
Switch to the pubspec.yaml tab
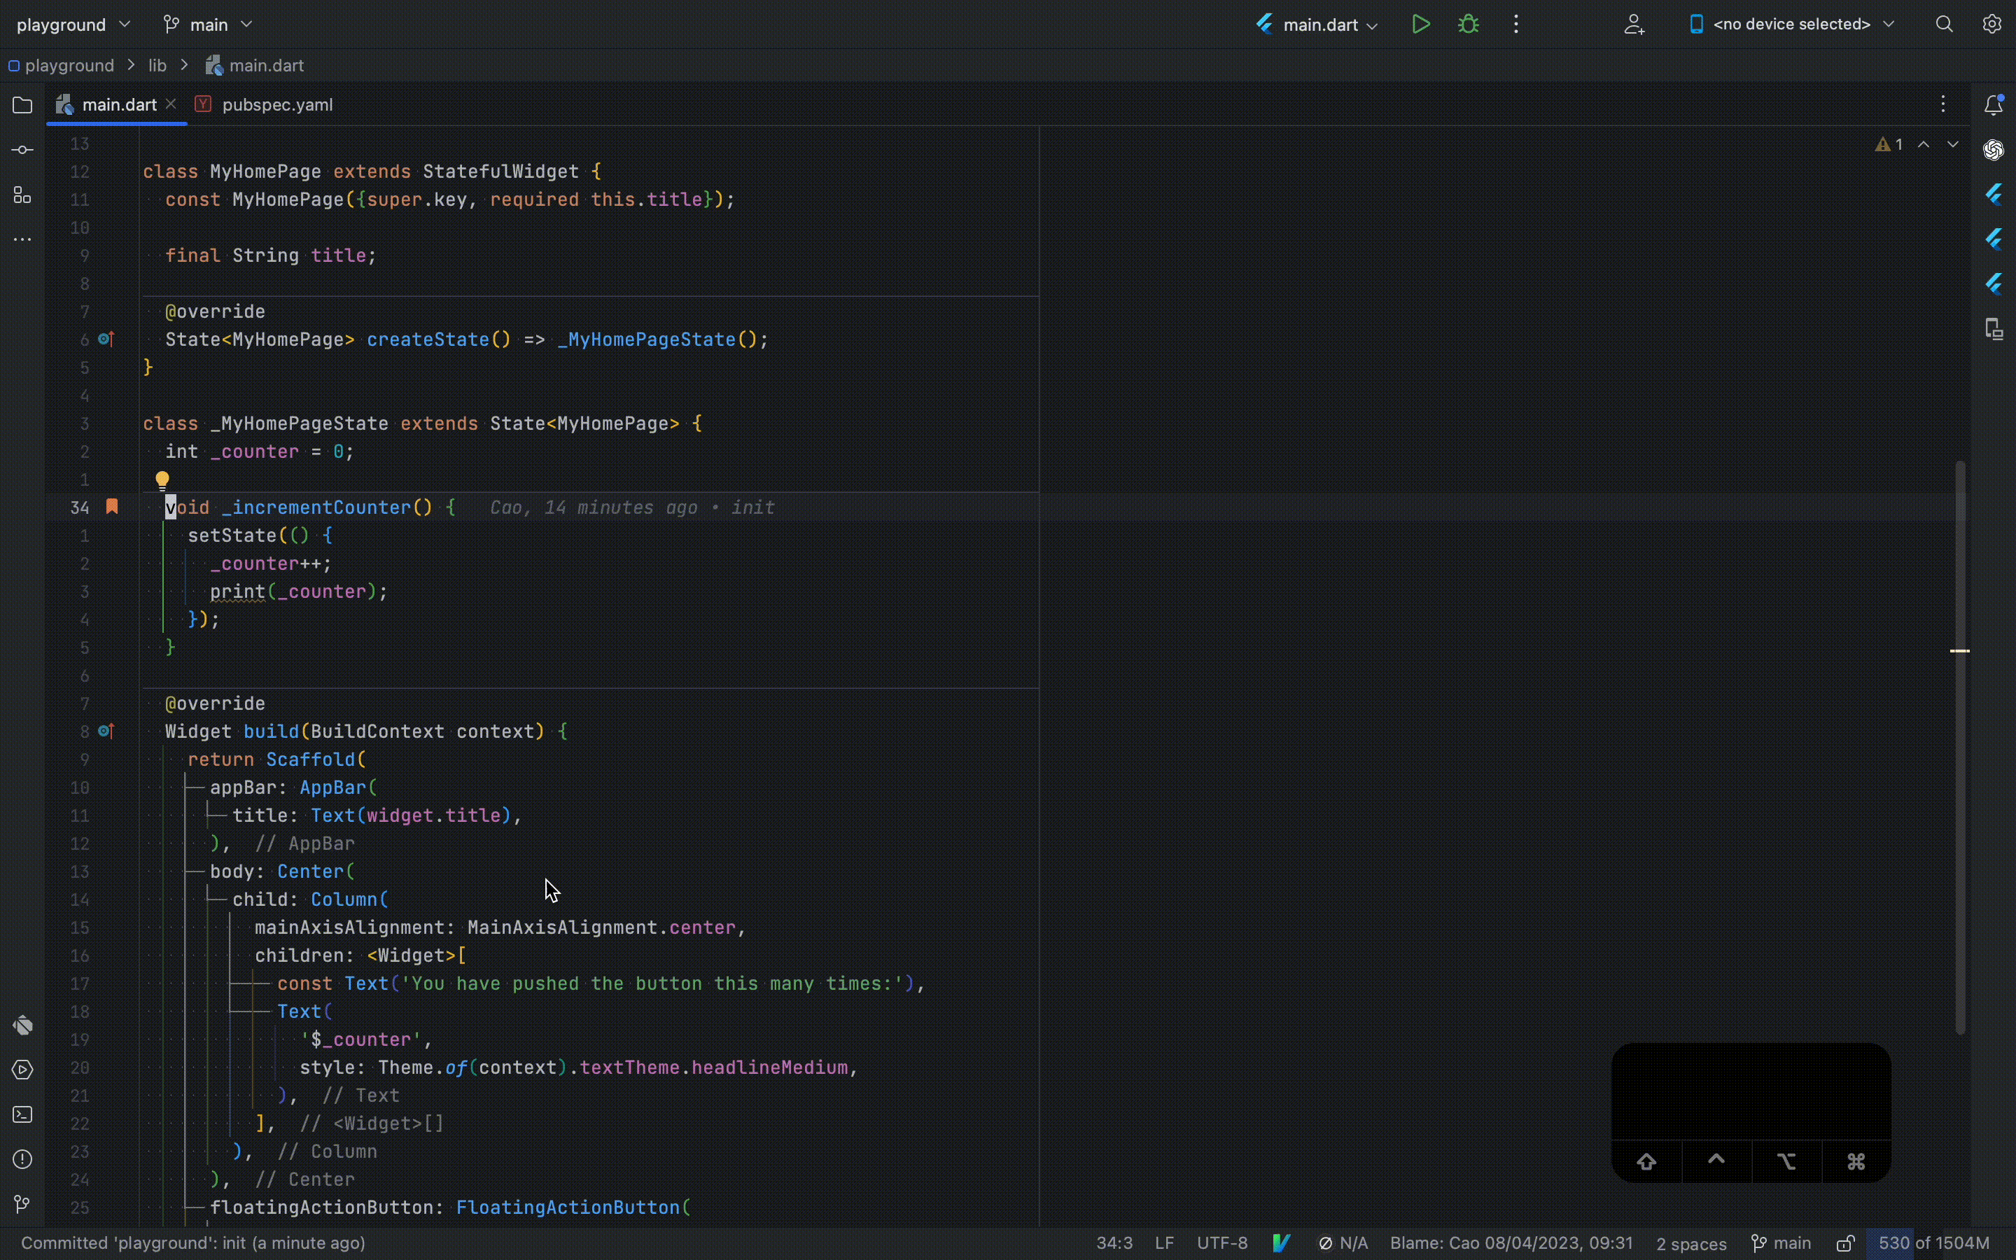[276, 105]
